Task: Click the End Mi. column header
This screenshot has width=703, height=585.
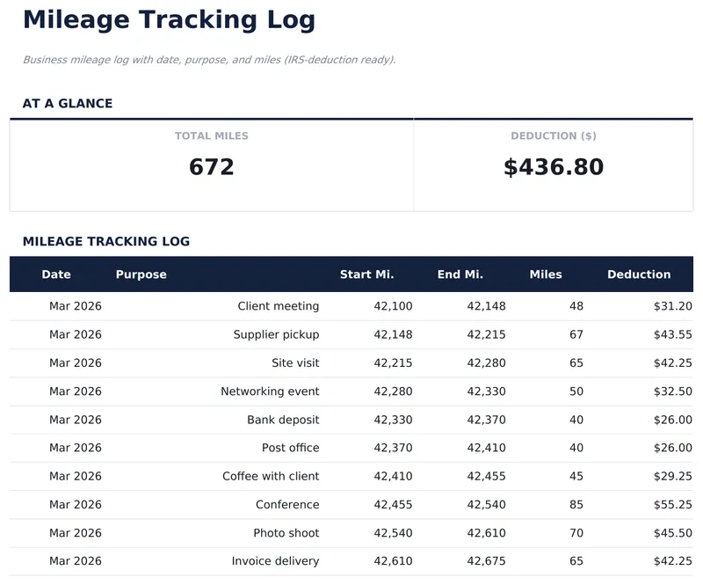Action: pos(460,274)
